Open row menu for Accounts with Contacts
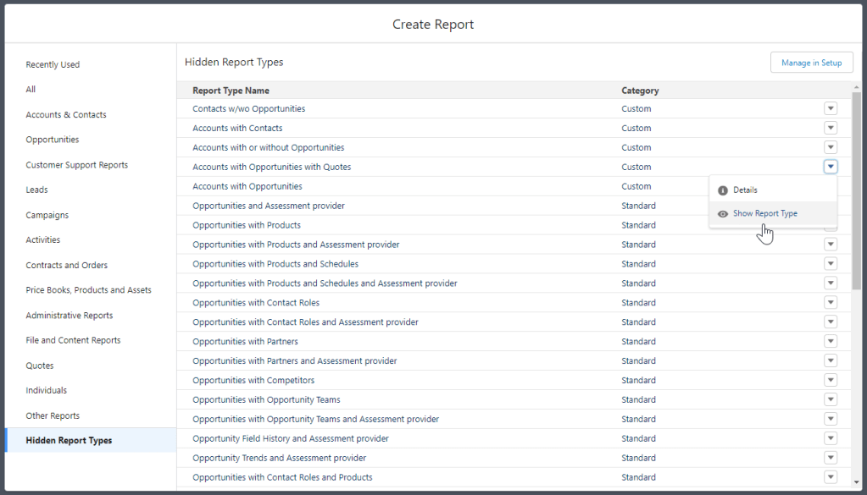 pyautogui.click(x=831, y=128)
